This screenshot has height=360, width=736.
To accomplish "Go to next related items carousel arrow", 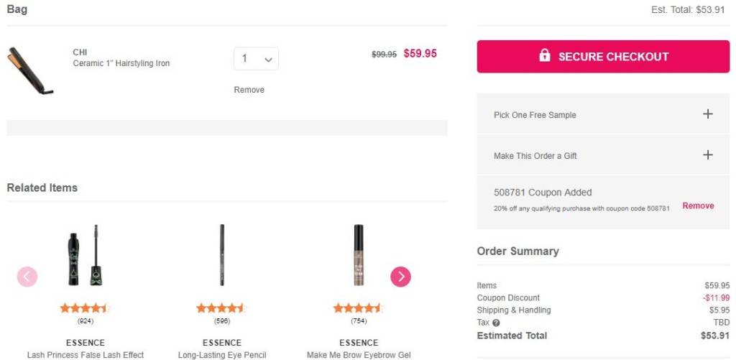I will coord(400,277).
